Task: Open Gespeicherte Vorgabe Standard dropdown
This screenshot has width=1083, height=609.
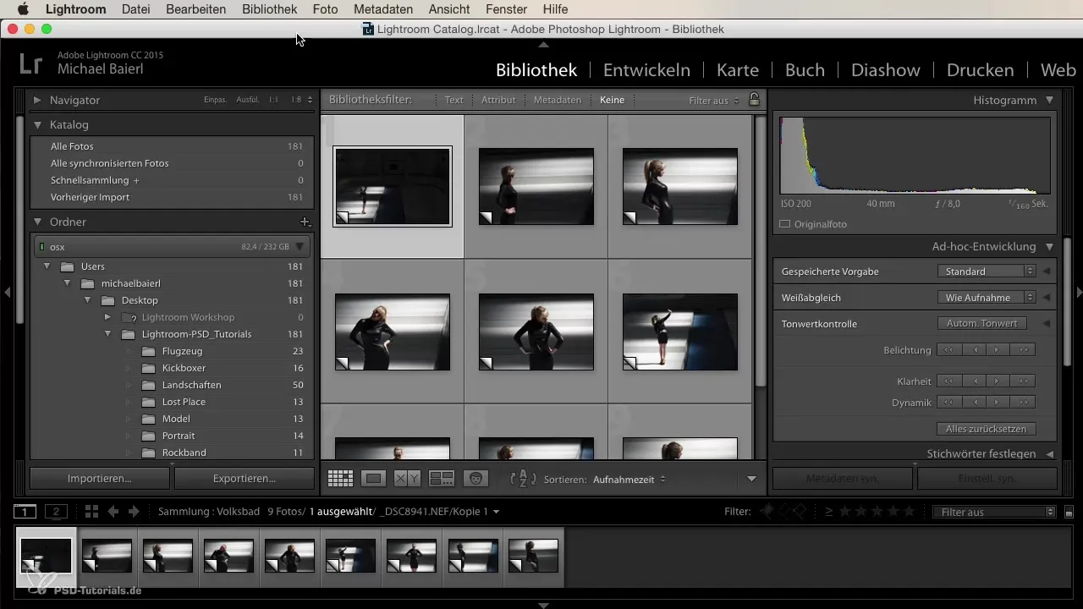Action: [987, 272]
